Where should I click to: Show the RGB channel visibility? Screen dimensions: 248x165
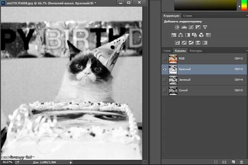(x=165, y=59)
